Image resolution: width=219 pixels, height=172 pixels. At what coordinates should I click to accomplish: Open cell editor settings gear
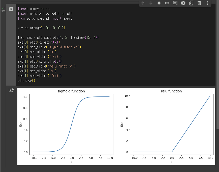183,3
